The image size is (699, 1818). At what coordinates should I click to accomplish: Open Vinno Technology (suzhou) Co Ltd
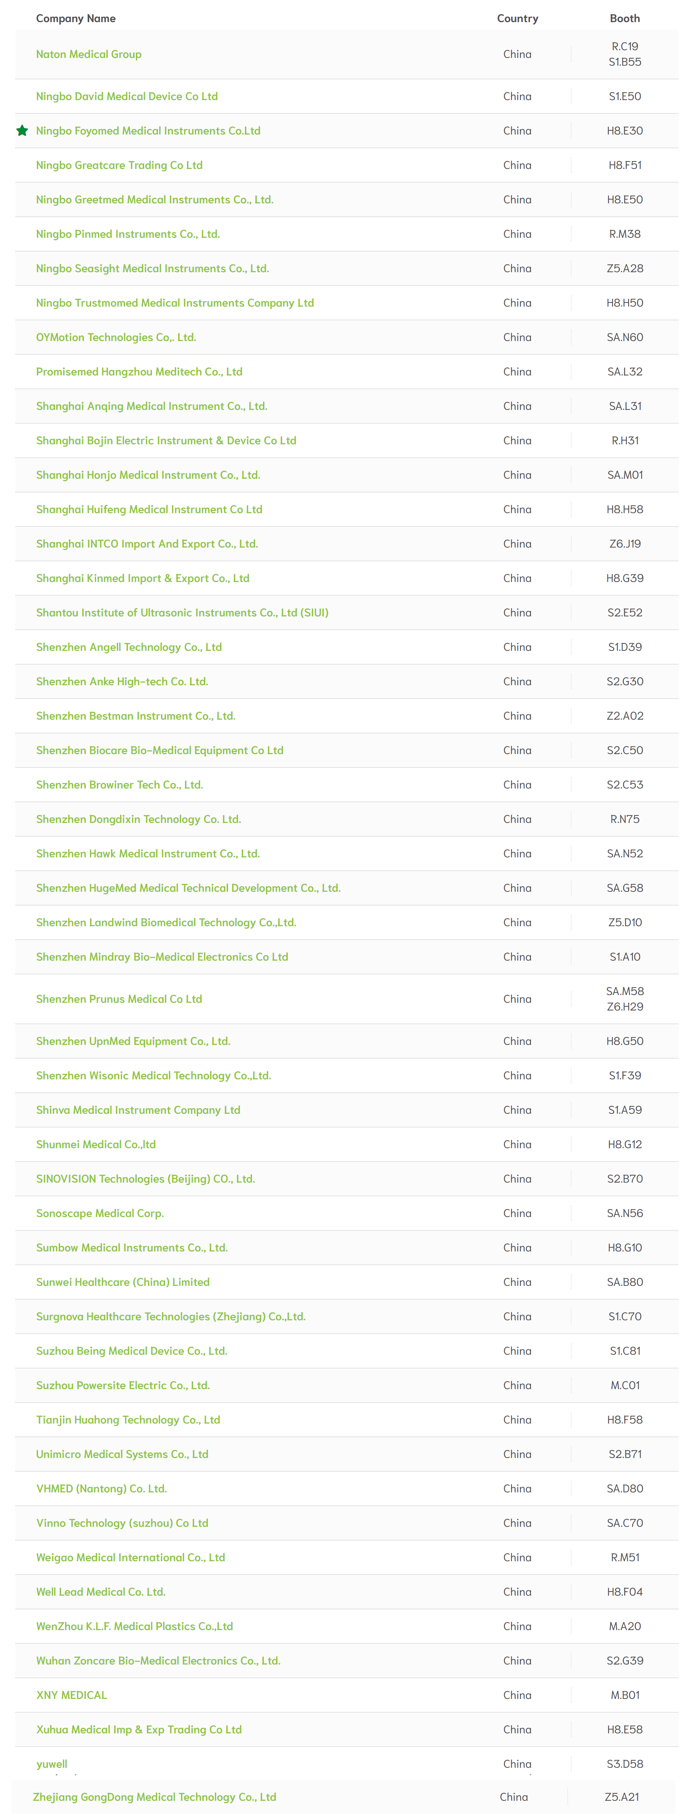(x=122, y=1524)
